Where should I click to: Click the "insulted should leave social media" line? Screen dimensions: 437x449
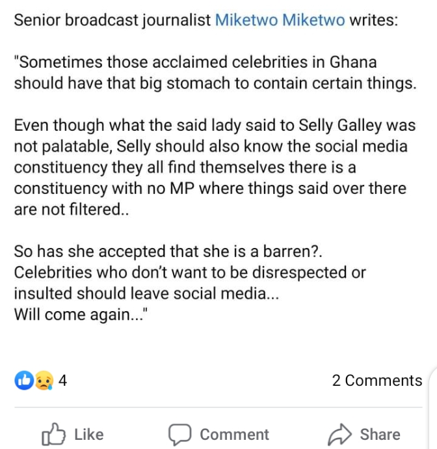147,293
